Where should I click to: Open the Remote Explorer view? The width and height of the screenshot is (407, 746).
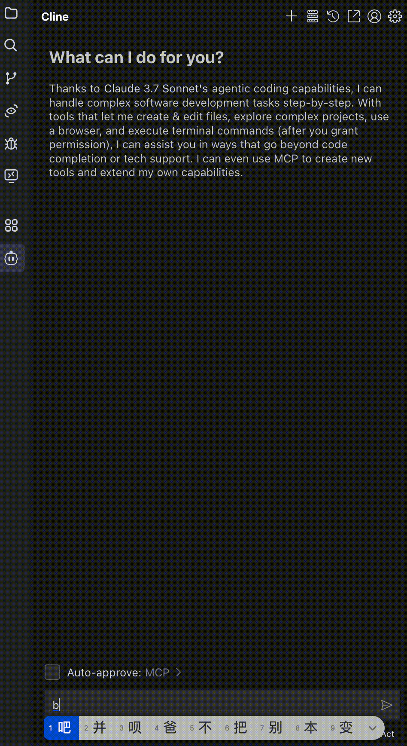coord(11,176)
